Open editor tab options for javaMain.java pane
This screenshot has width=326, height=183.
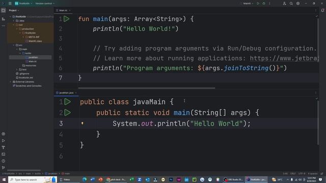316,93
